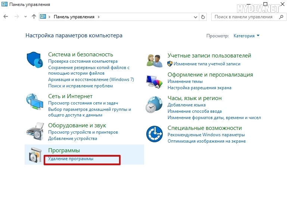
Task: Click the Hardware and Sound printer icon
Action: pos(35,131)
